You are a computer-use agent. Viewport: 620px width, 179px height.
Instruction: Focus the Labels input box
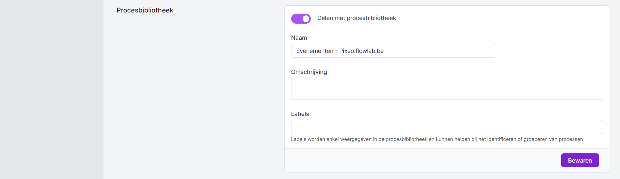tap(446, 127)
